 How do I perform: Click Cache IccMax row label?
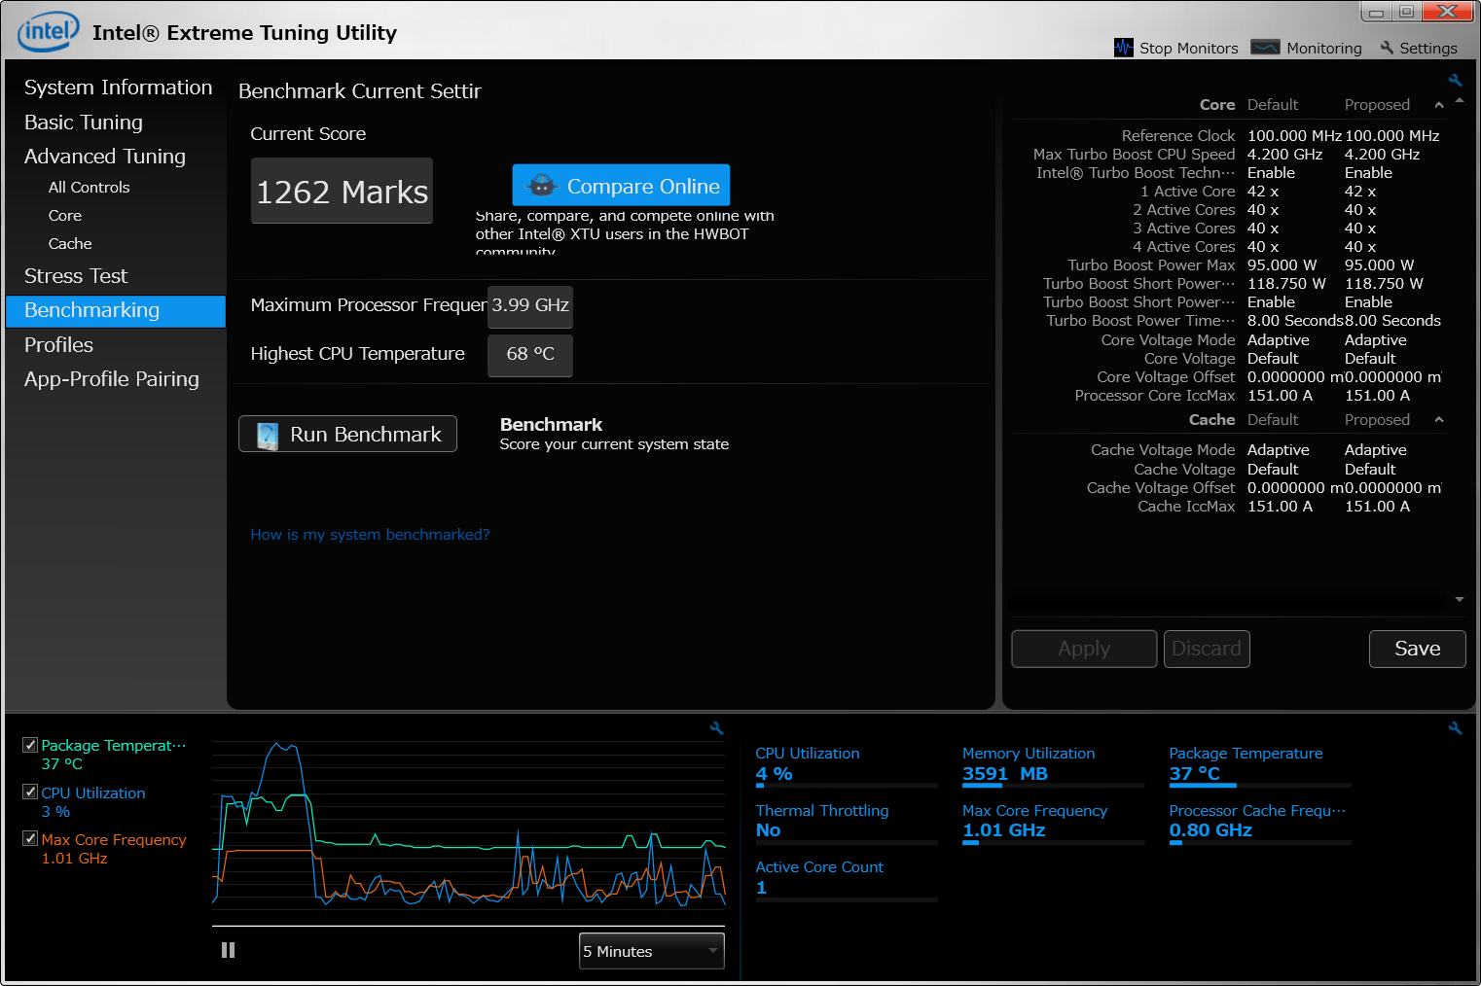pyautogui.click(x=1186, y=507)
